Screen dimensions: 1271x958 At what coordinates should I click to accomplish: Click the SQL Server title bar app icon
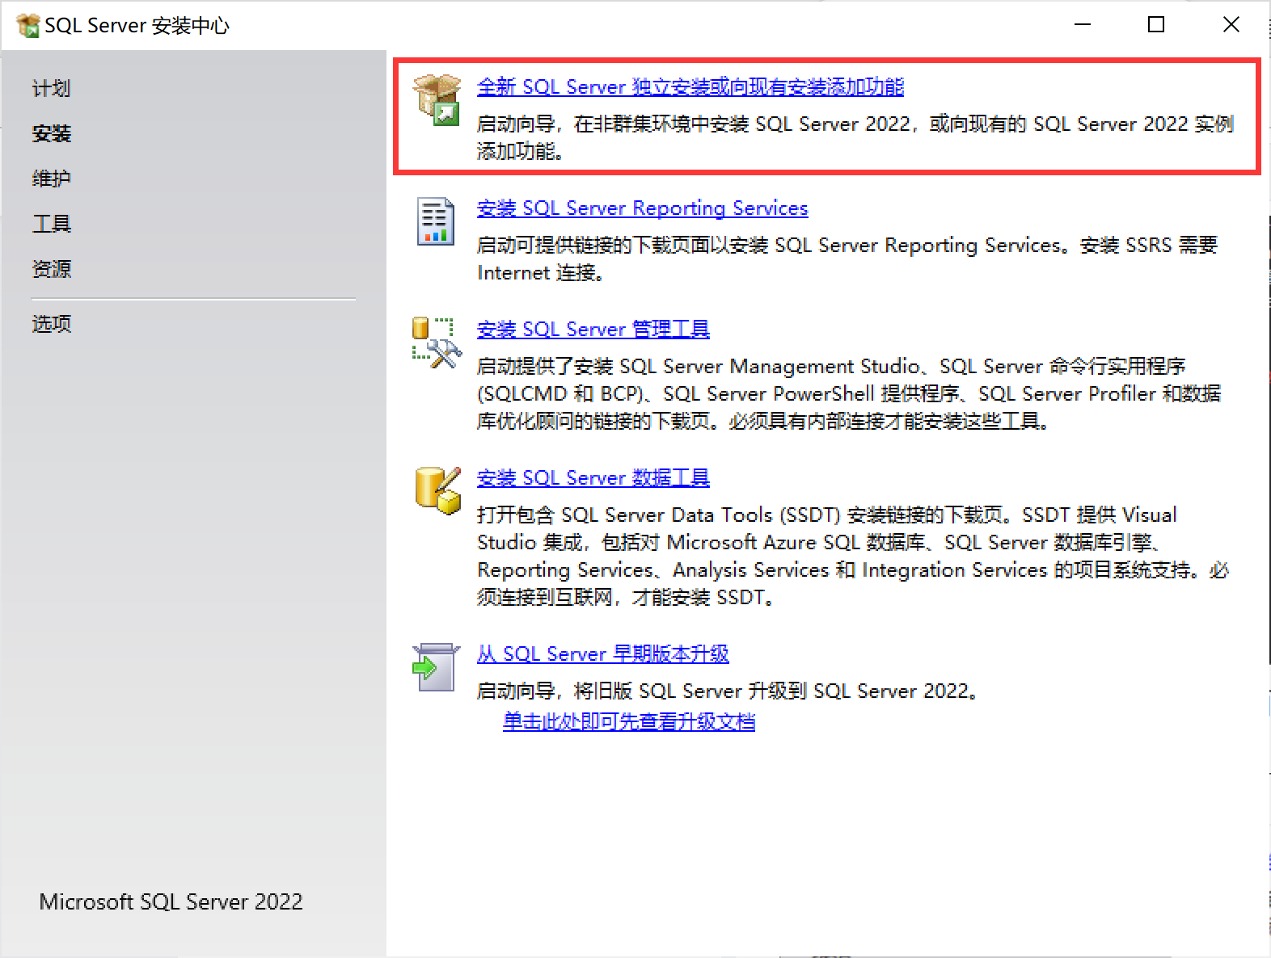pyautogui.click(x=28, y=26)
